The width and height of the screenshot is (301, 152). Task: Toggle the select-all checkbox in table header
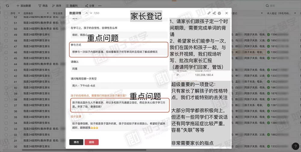(6, 13)
